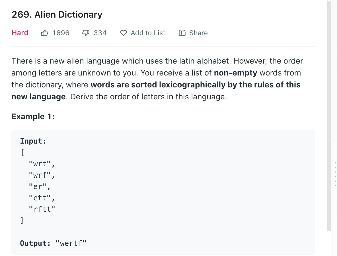Screen dimensions: 337x256
Task: Click the 269. Alien Dictionary title
Action: pyautogui.click(x=57, y=14)
